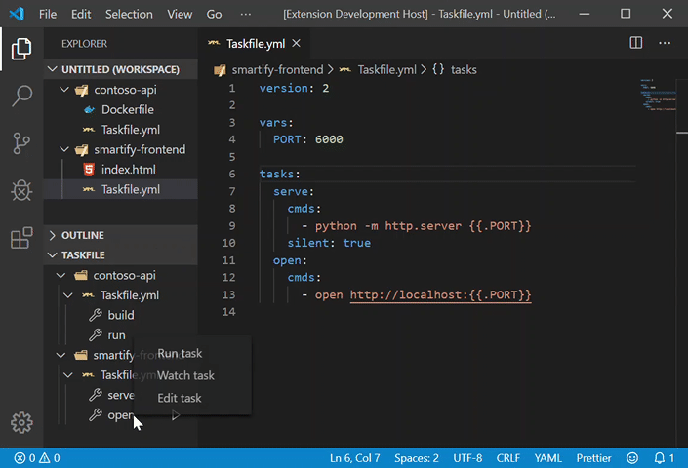Expand the OUTLINE section
The image size is (688, 468).
coord(53,235)
